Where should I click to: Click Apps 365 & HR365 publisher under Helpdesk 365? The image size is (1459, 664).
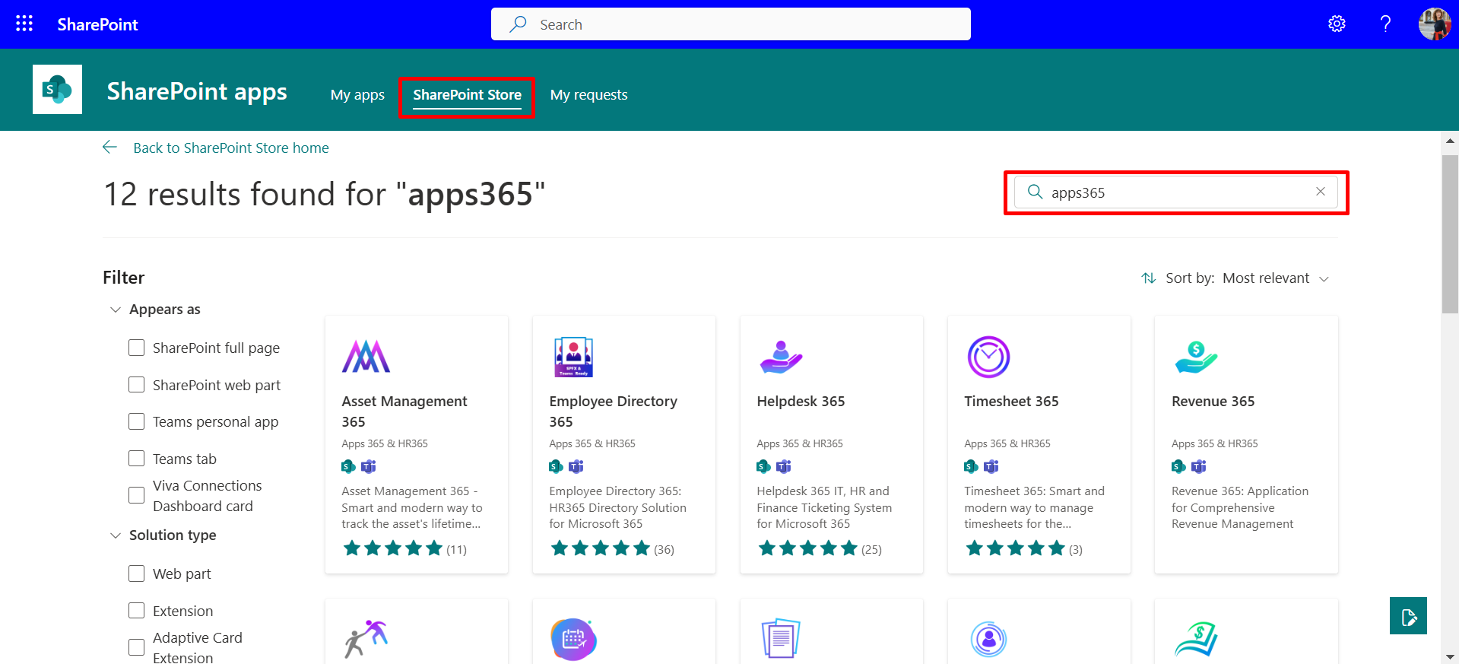point(800,443)
